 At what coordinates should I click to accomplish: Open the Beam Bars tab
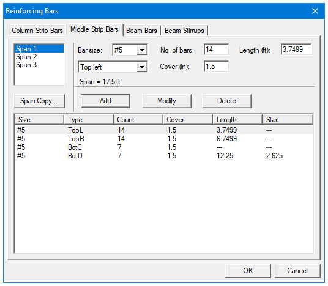pyautogui.click(x=141, y=31)
